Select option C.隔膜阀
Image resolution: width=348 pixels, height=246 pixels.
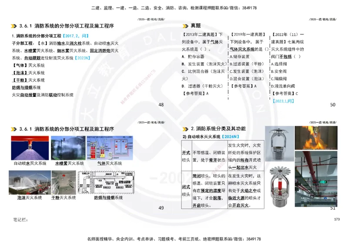click(279, 79)
